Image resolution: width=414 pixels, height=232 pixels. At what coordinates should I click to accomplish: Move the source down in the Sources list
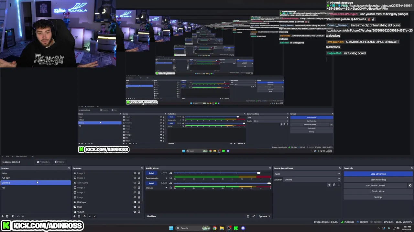point(94,216)
